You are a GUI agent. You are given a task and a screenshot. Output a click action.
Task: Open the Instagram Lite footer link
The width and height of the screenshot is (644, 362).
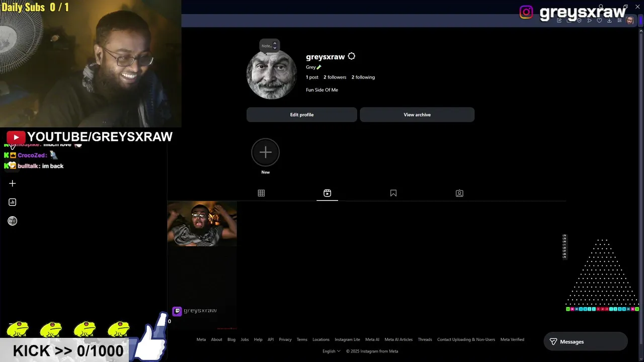[347, 339]
